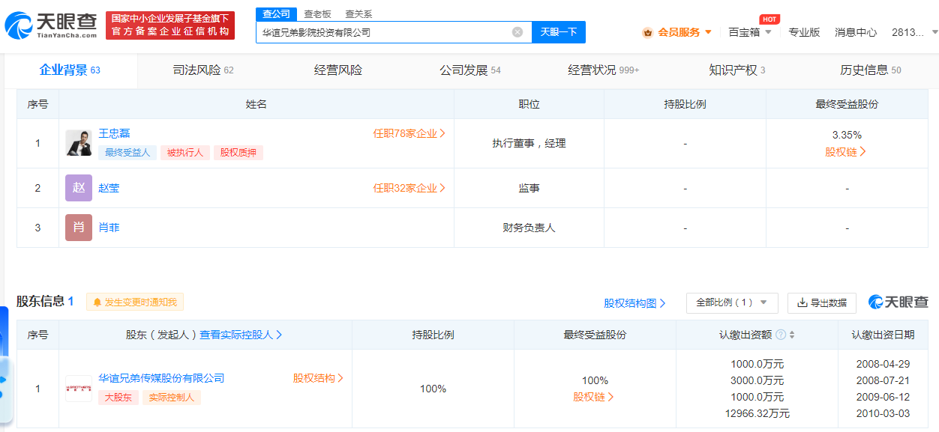
Task: Click the 认缴出资日期 column header
Action: click(883, 335)
